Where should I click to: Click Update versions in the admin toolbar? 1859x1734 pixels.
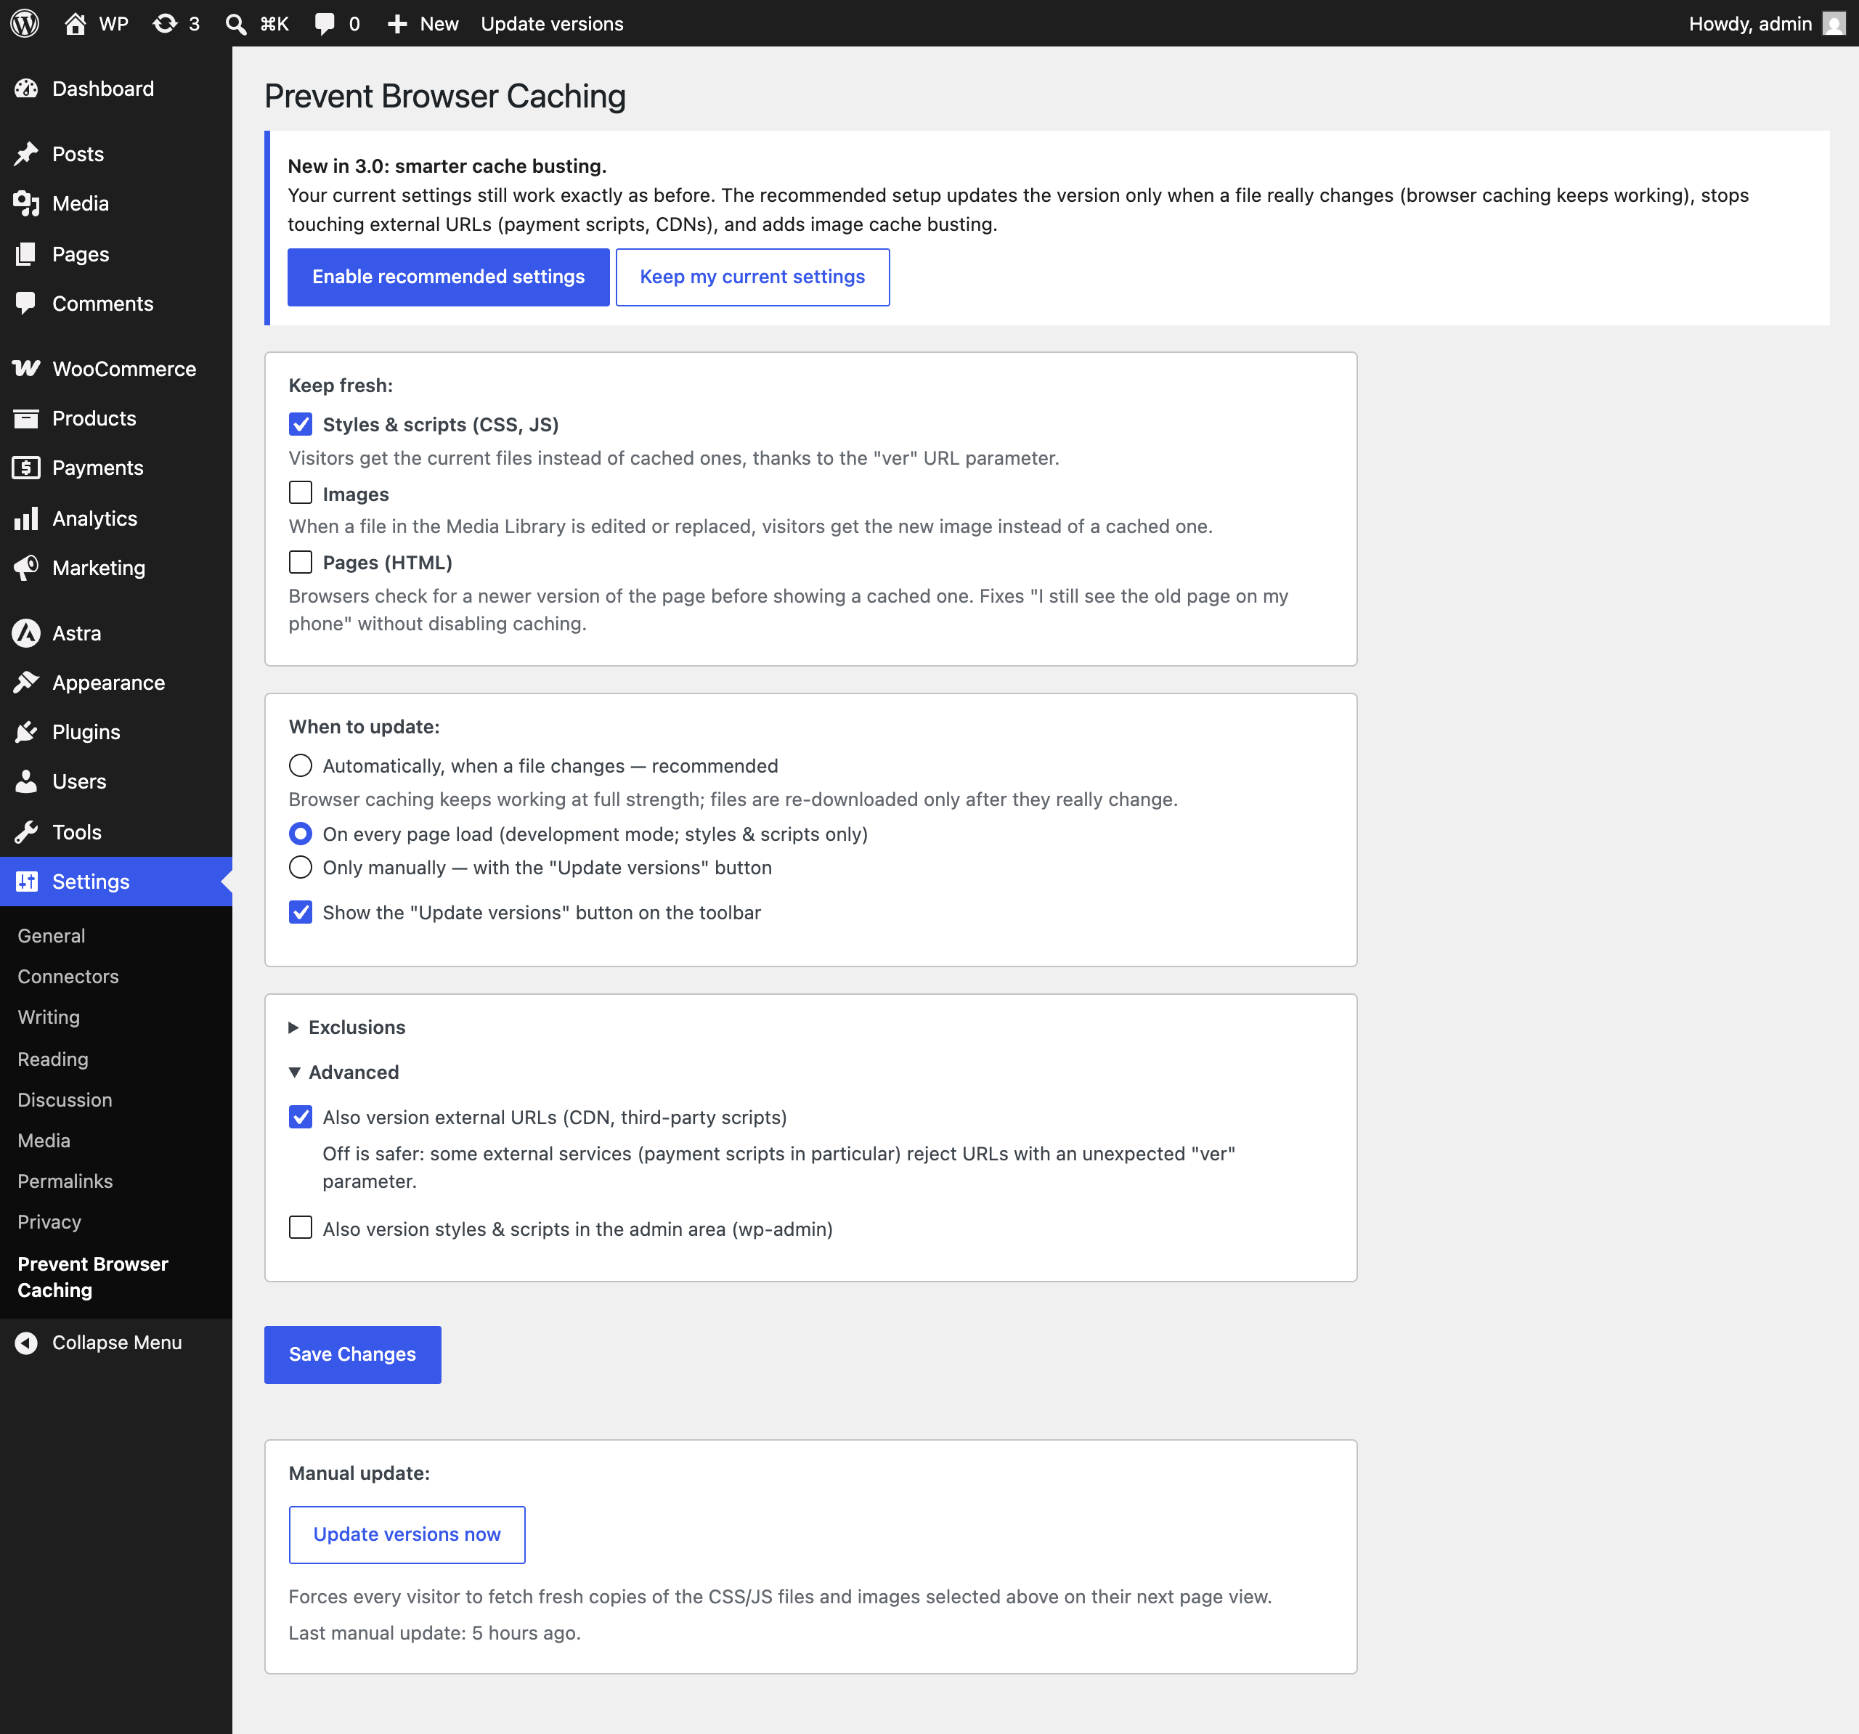pos(552,23)
